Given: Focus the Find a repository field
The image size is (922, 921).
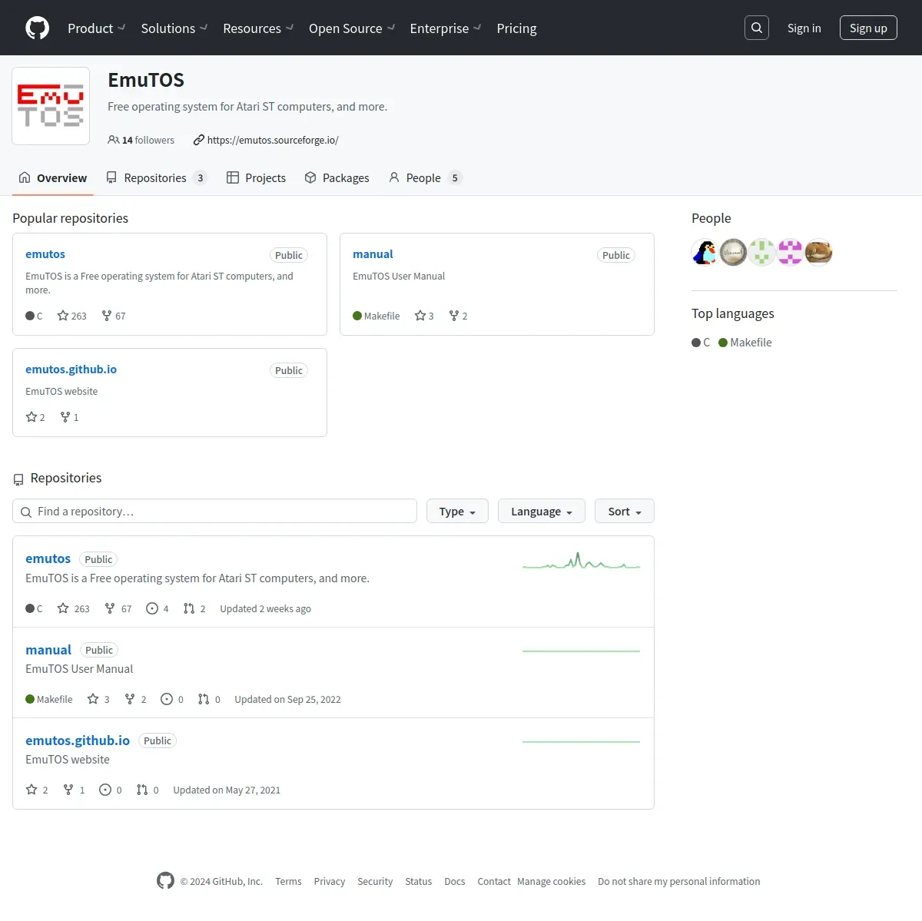Looking at the screenshot, I should (x=214, y=512).
